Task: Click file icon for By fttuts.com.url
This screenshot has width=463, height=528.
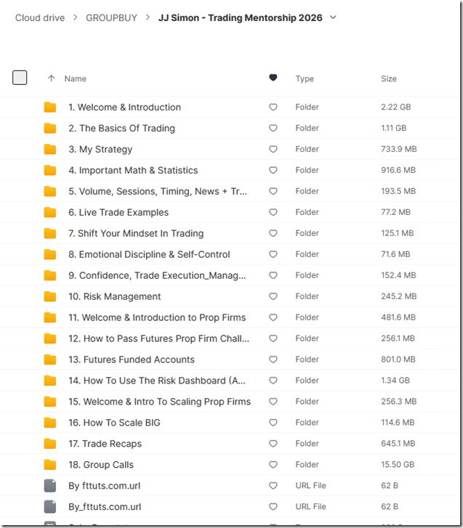Action: click(50, 486)
